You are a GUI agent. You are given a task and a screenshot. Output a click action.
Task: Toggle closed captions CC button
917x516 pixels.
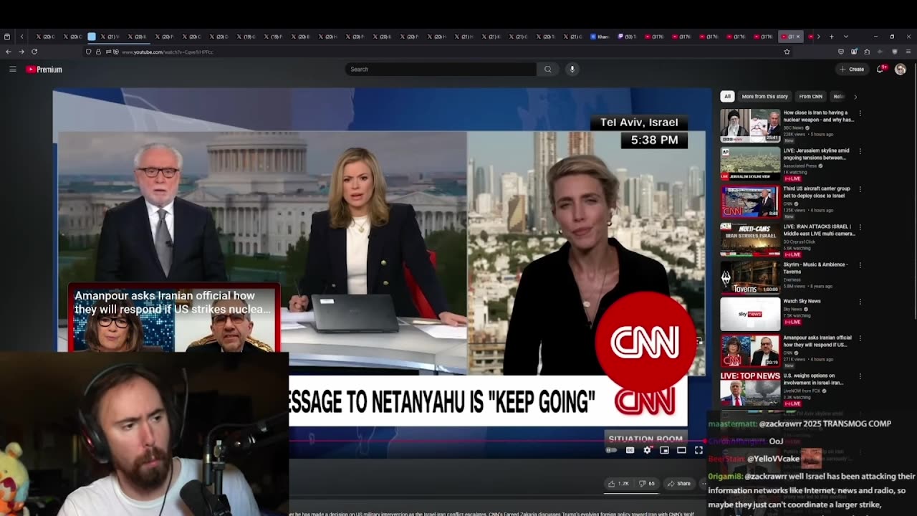click(630, 450)
